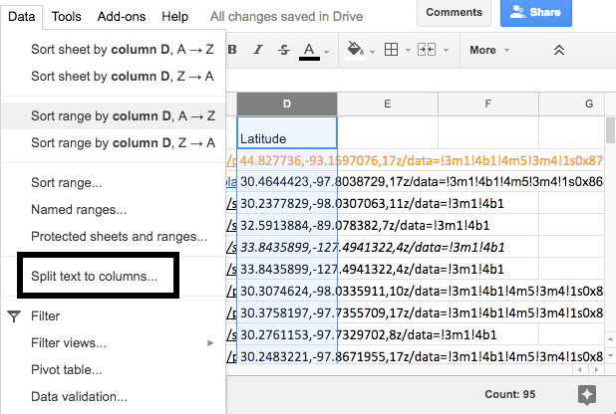
Task: Open the borders tool
Action: pos(392,50)
